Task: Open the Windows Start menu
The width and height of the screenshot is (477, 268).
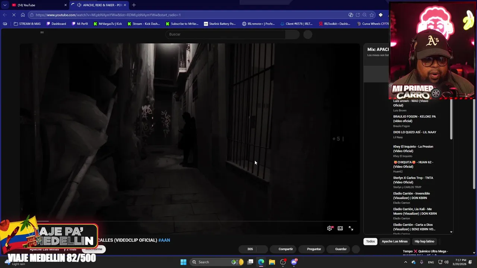Action: tap(183, 262)
